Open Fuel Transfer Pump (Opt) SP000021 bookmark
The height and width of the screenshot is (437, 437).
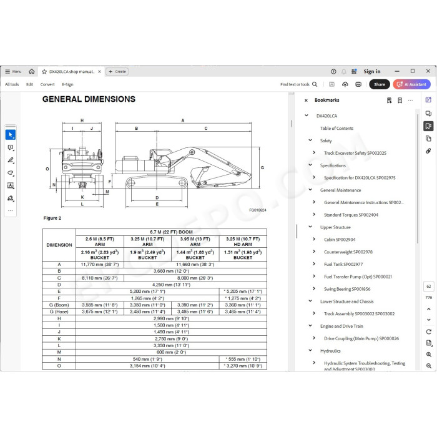pyautogui.click(x=358, y=277)
